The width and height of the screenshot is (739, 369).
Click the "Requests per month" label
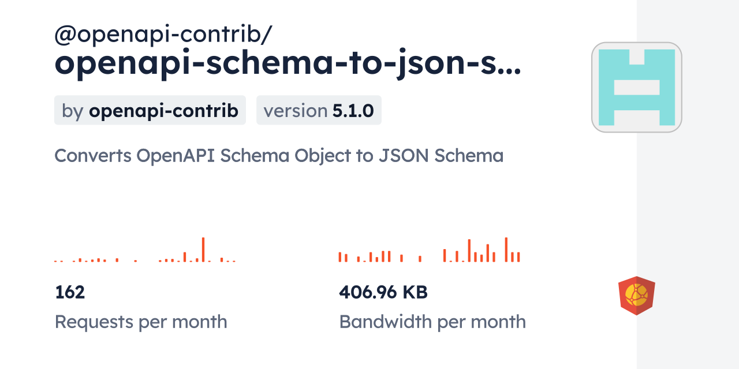coord(141,322)
